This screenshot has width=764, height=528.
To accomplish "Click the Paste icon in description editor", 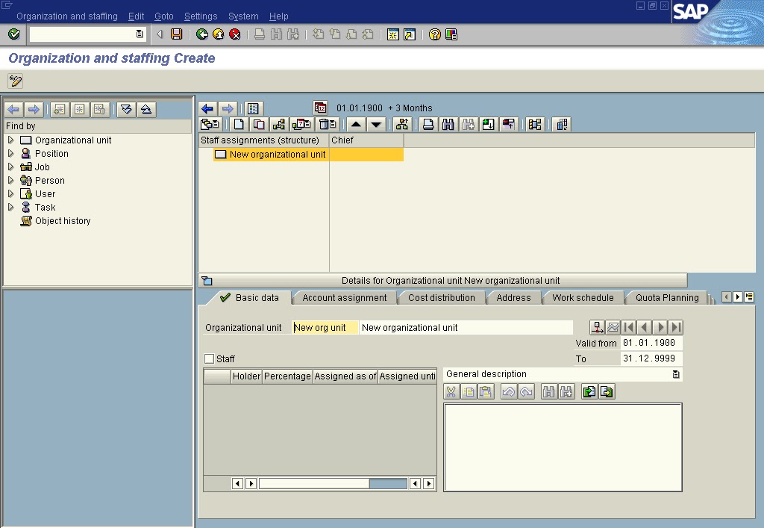I will click(x=485, y=391).
